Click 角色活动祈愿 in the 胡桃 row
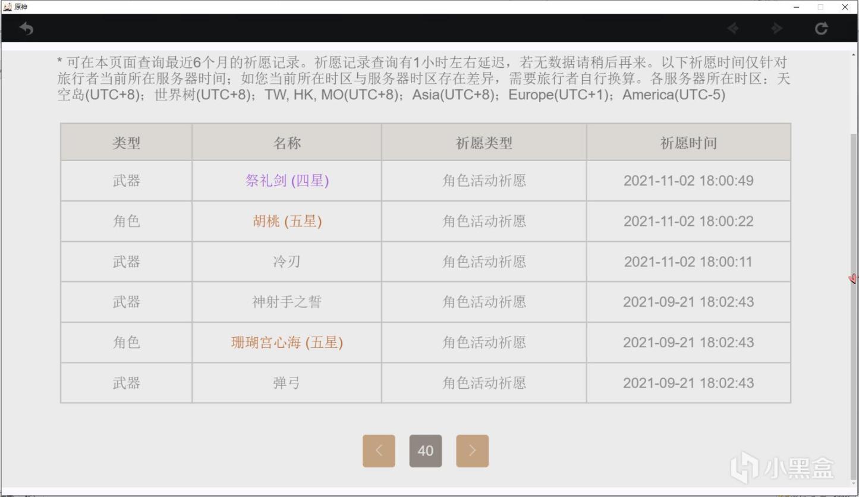Image resolution: width=859 pixels, height=497 pixels. [x=484, y=221]
